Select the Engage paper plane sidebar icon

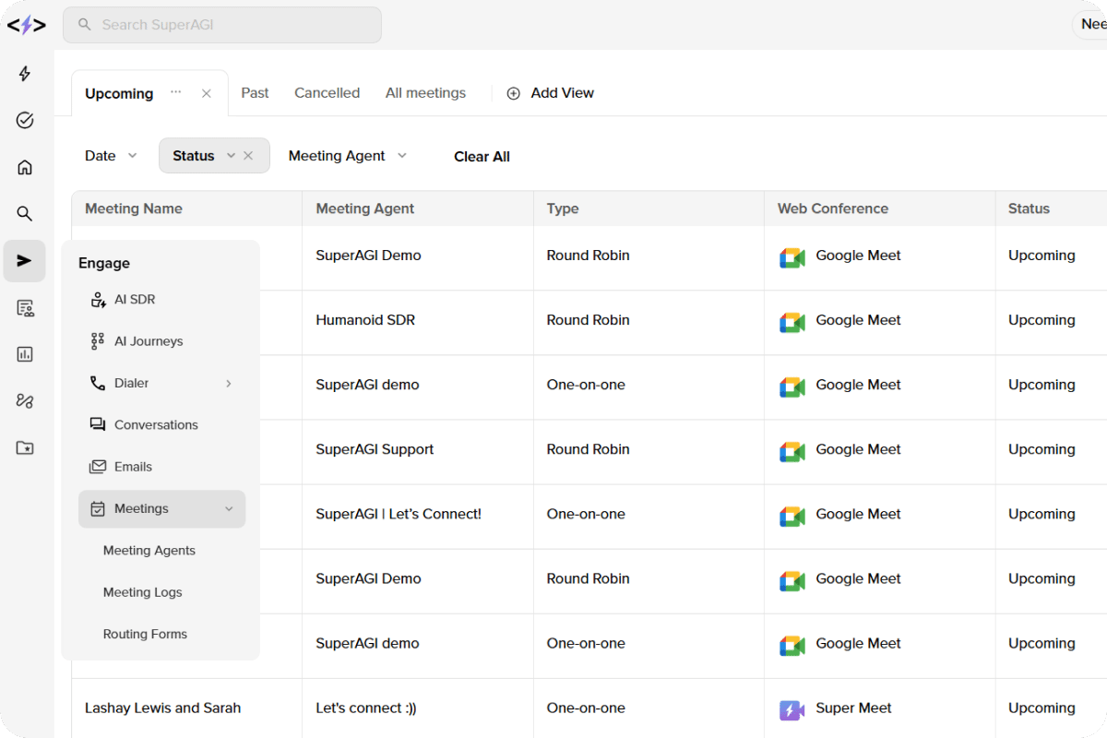pyautogui.click(x=25, y=261)
